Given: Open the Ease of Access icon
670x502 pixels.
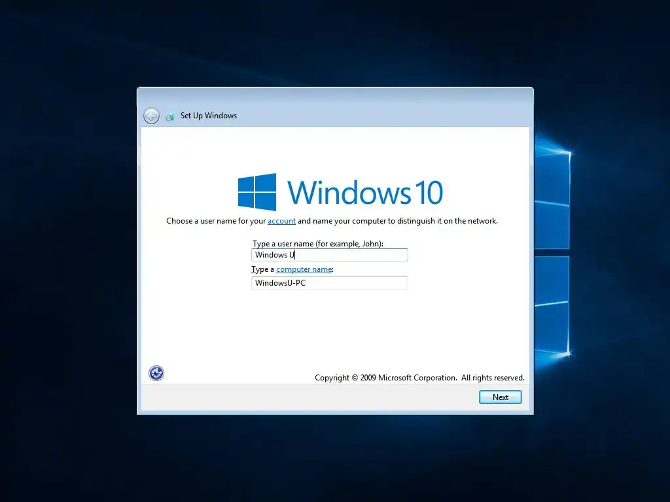Looking at the screenshot, I should 156,373.
